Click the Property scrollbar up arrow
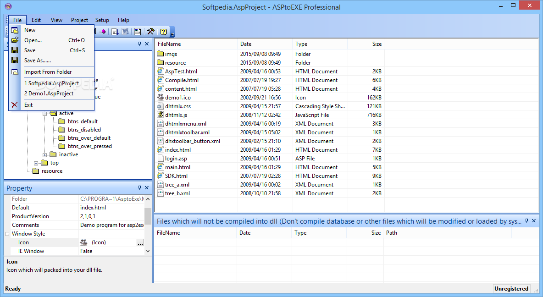Image resolution: width=543 pixels, height=297 pixels. tap(148, 199)
